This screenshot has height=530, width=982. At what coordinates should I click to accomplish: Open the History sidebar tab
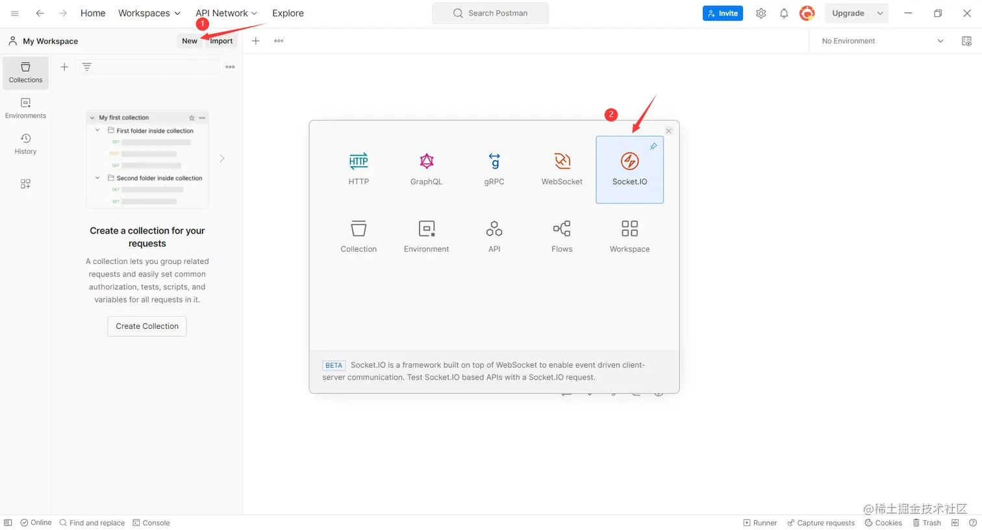pos(25,144)
